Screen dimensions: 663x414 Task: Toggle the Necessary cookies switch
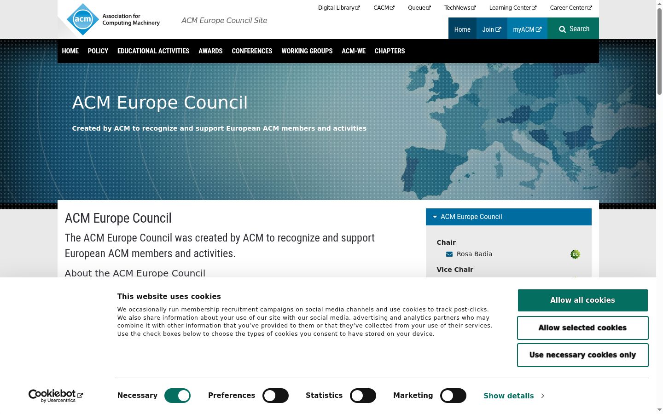coord(177,396)
